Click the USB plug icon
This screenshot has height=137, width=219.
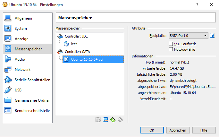(x=8, y=90)
